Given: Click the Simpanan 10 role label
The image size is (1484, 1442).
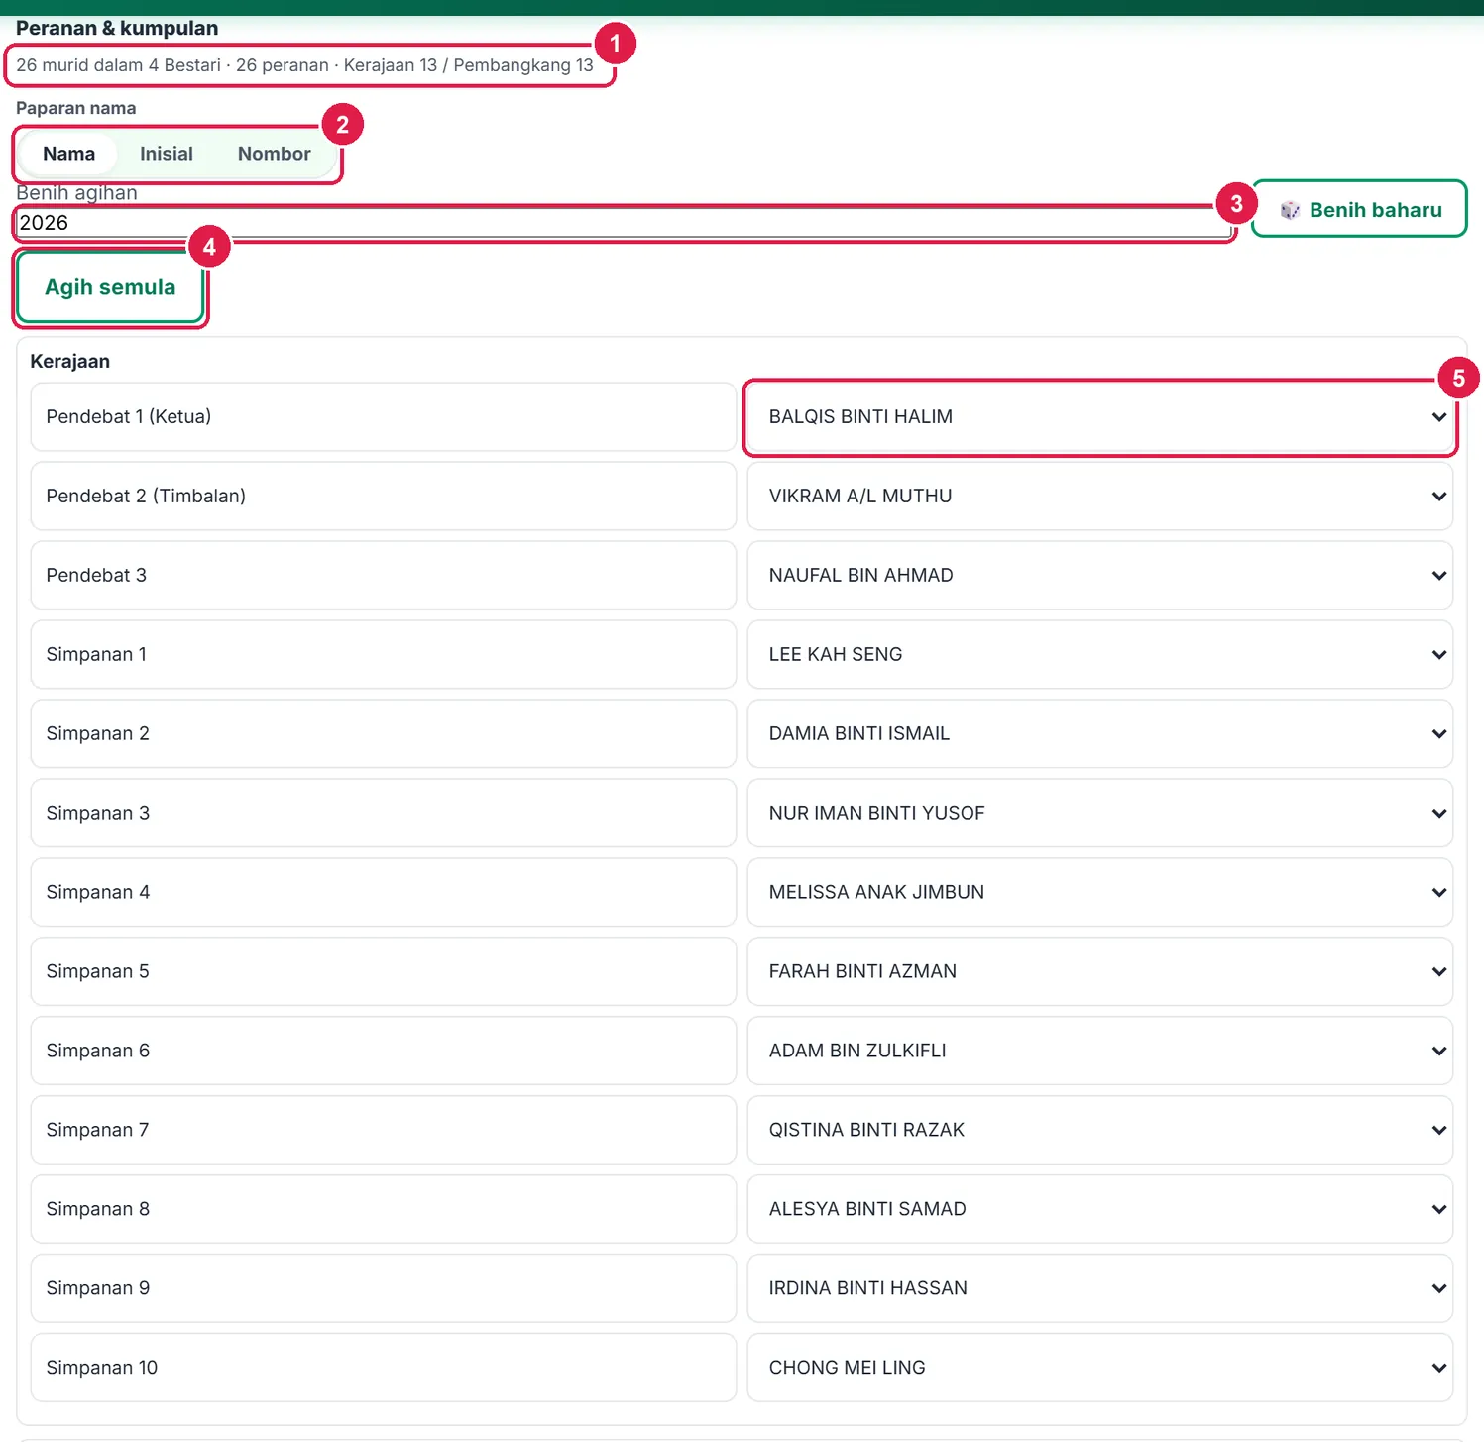Looking at the screenshot, I should tap(383, 1369).
